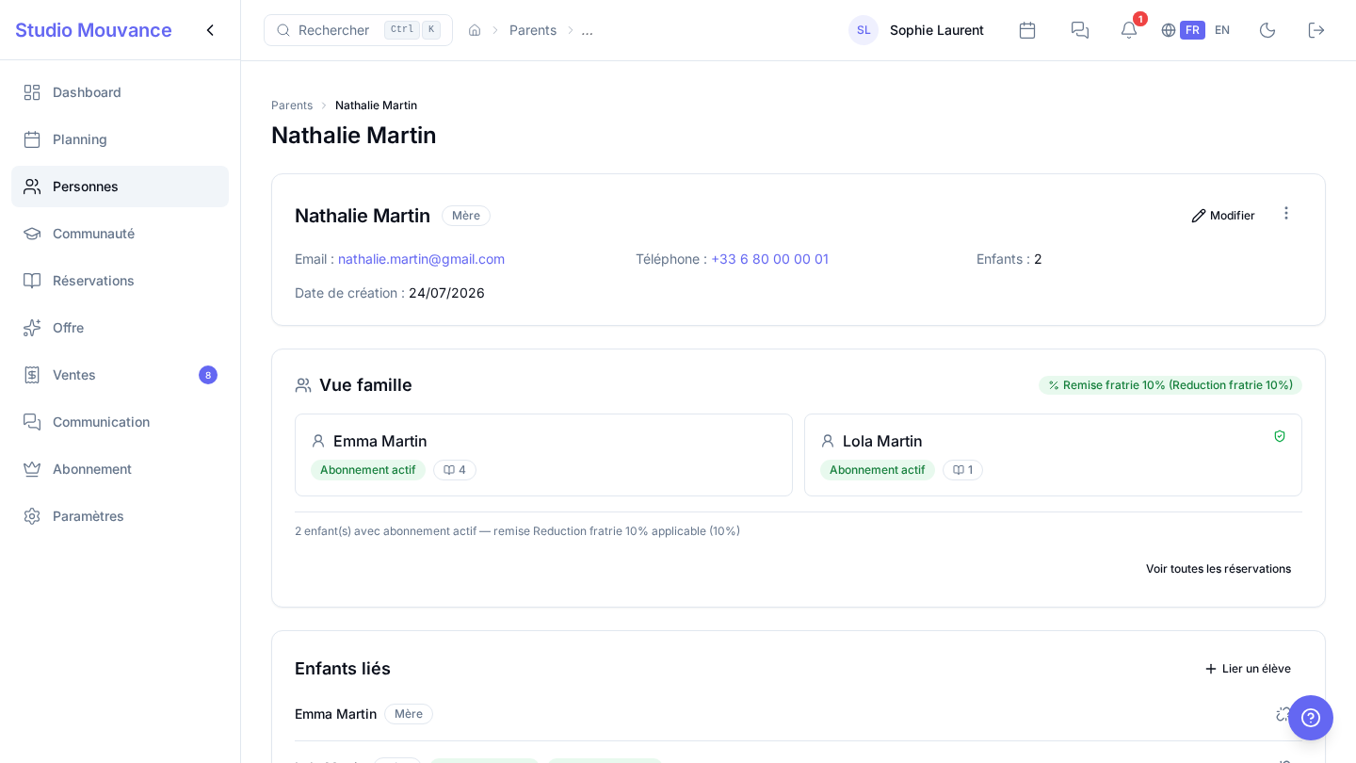Image resolution: width=1356 pixels, height=763 pixels.
Task: Click the Studio Mouvance logo
Action: pyautogui.click(x=93, y=30)
